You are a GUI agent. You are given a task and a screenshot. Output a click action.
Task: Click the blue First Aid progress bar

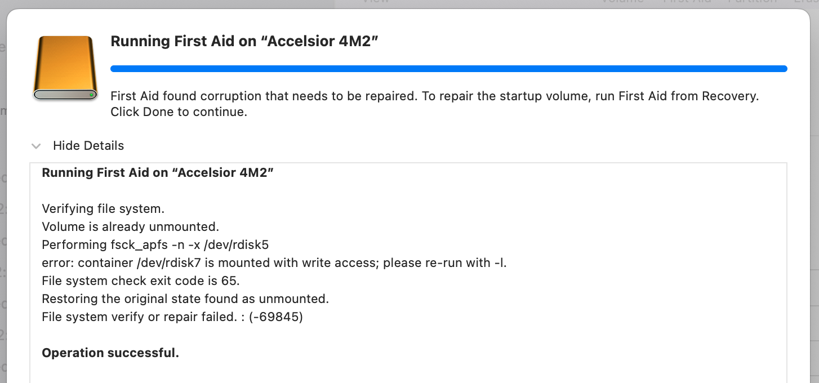(x=448, y=69)
